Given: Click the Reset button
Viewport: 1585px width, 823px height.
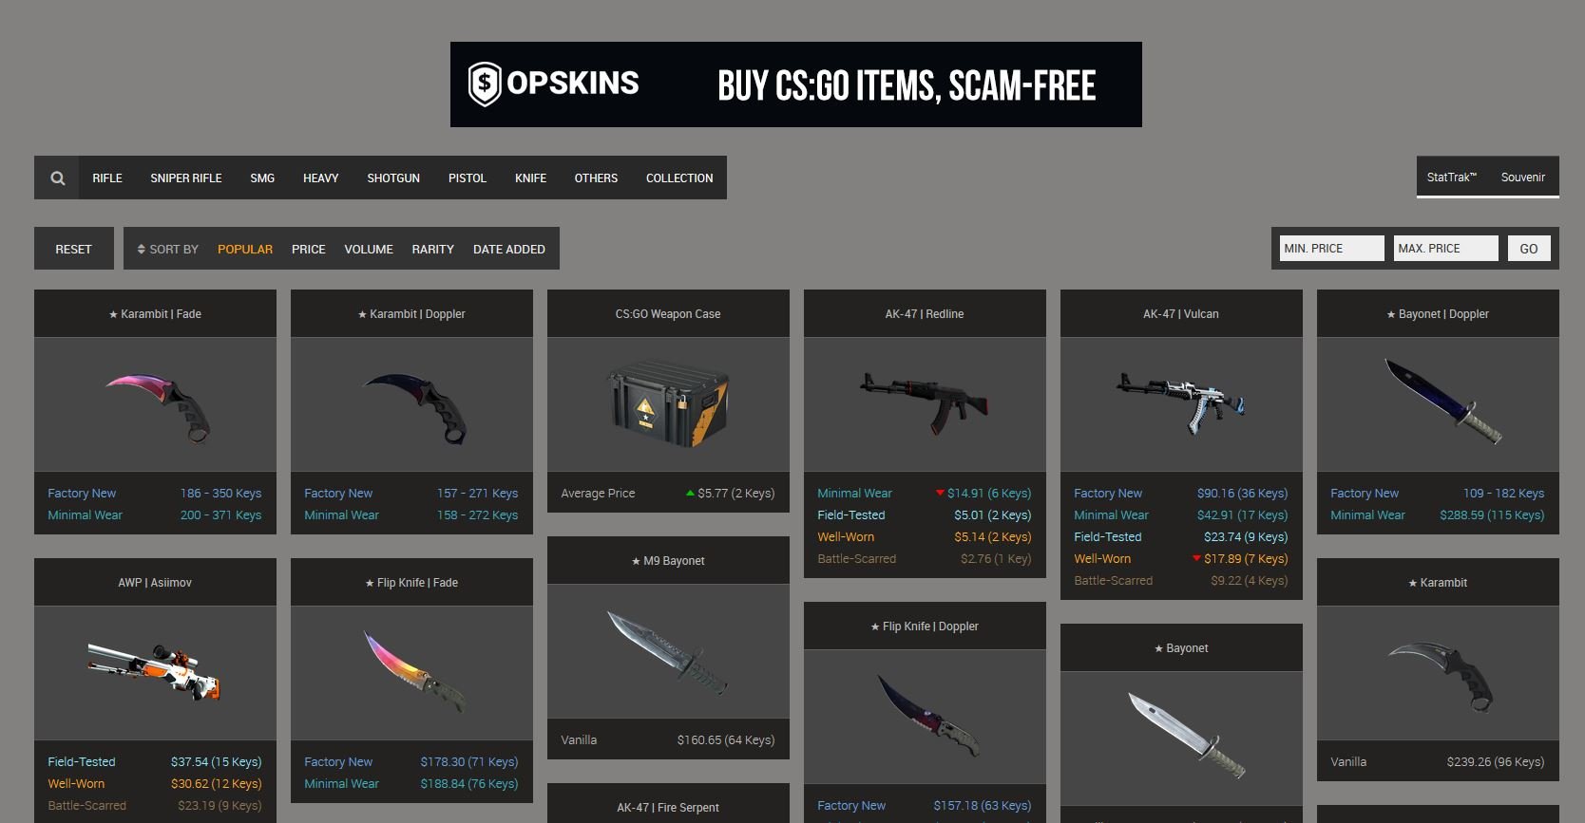Looking at the screenshot, I should coord(74,249).
